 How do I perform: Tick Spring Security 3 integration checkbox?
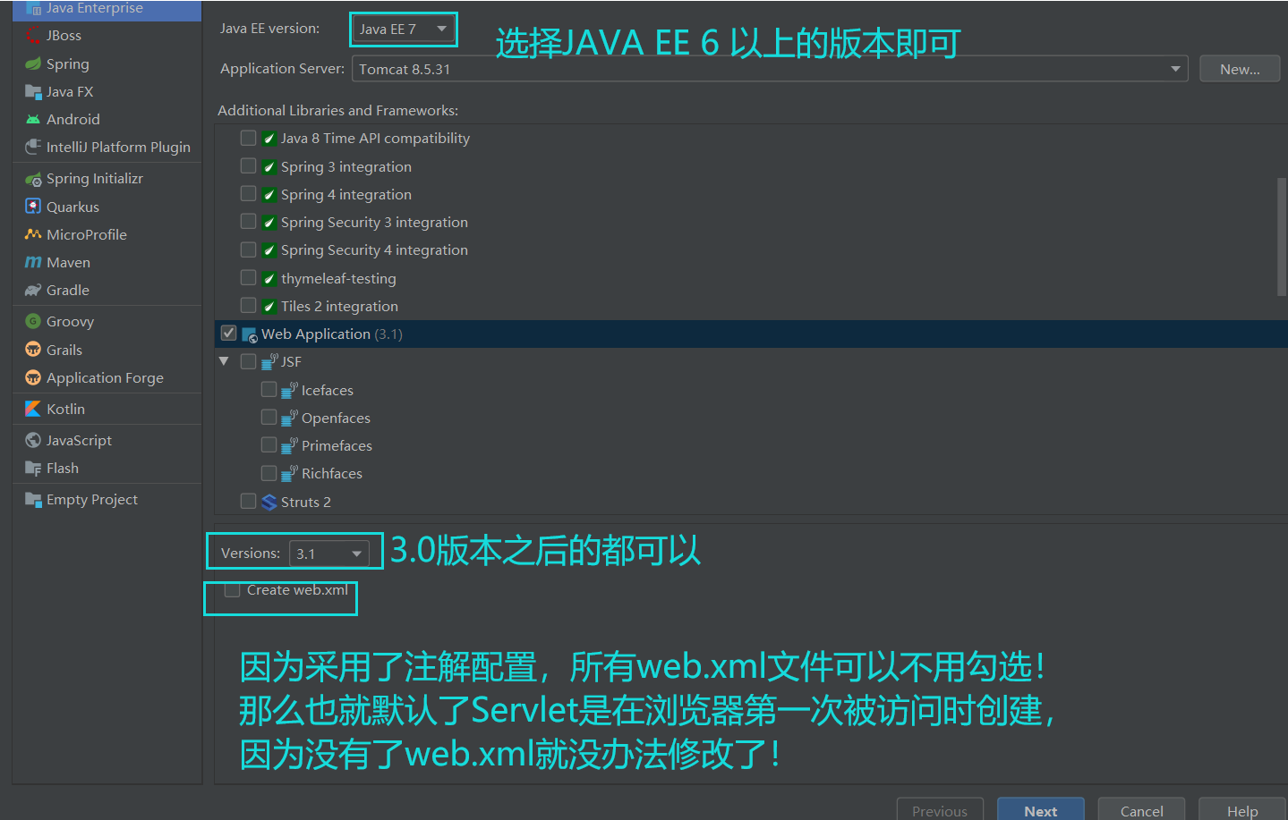tap(249, 221)
